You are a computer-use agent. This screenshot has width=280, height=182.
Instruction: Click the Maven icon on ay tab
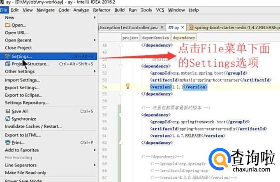click(171, 28)
